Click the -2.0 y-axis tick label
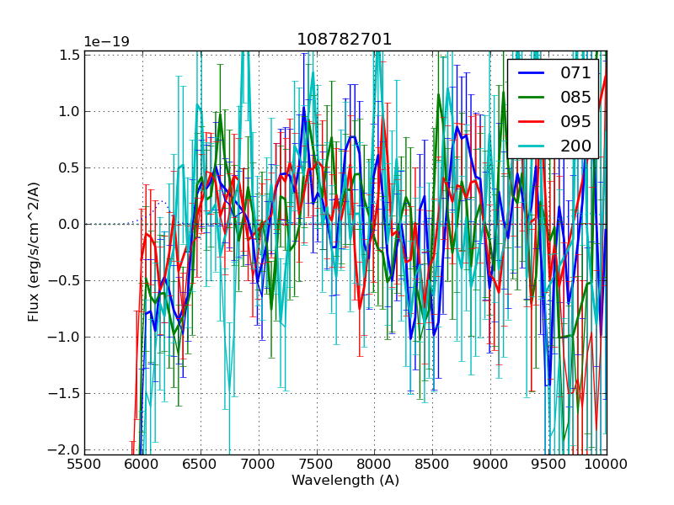 [67, 449]
